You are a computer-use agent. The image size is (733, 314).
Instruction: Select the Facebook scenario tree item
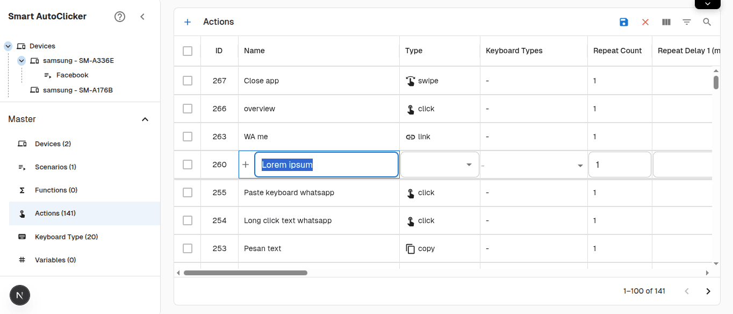click(72, 75)
